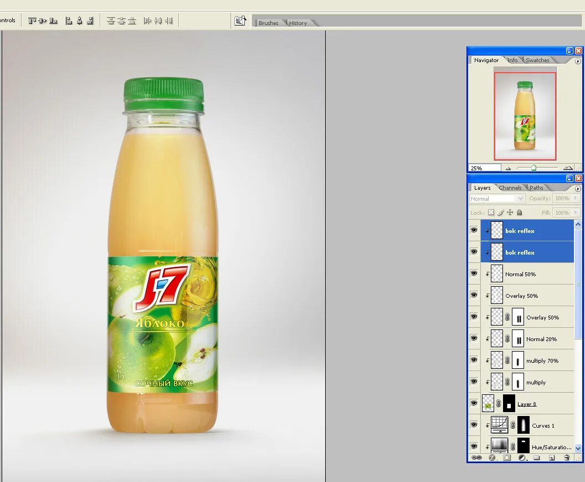The width and height of the screenshot is (585, 482).
Task: Switch to the Brushes tab
Action: [x=268, y=23]
